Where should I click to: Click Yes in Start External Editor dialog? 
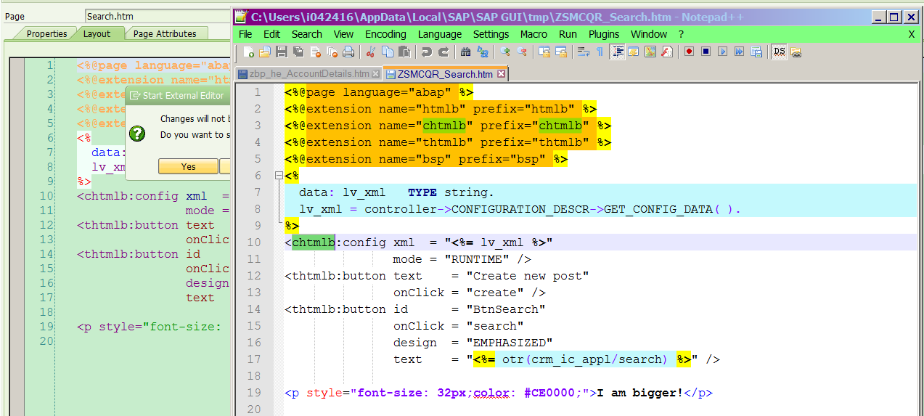tap(189, 166)
